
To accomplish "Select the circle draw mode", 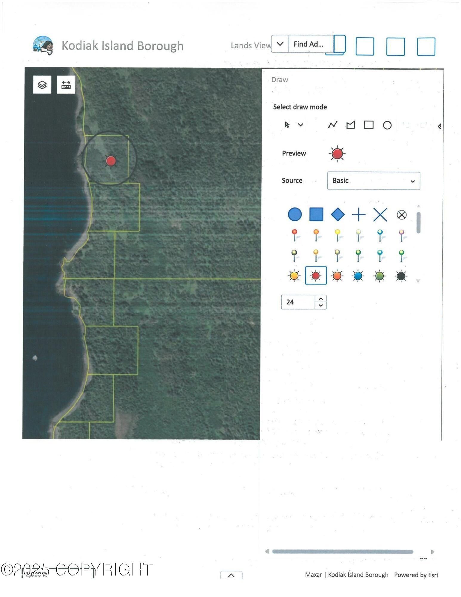I will [x=387, y=125].
